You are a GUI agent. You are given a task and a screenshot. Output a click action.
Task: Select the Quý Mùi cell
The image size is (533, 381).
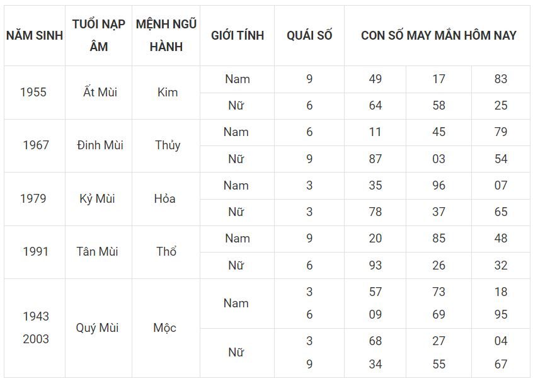(x=97, y=328)
